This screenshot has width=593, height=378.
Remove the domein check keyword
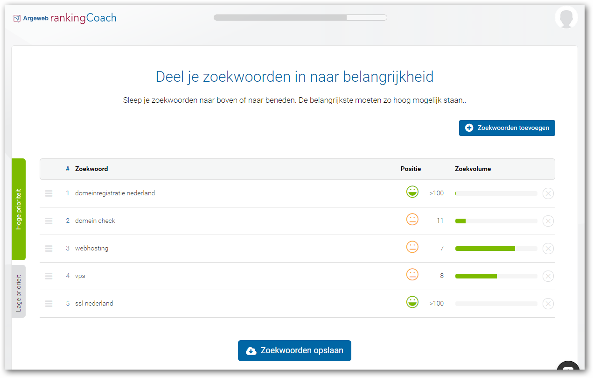548,221
